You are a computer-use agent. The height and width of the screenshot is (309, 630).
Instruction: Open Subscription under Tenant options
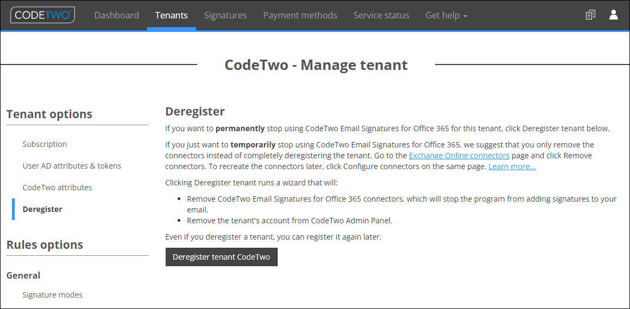45,144
